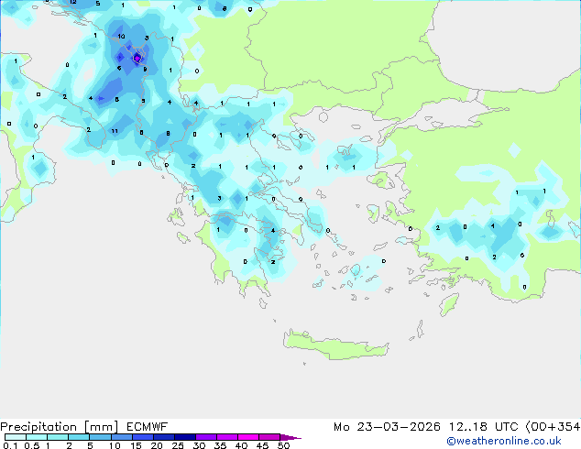
Task: Select the 0.1–0.5 mm palest cyan legend swatch
Action: tap(16, 437)
